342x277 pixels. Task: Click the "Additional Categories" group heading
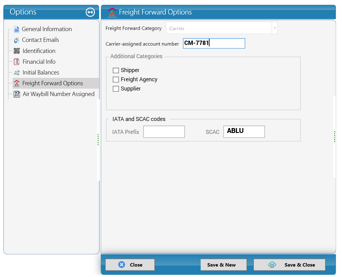tap(136, 56)
